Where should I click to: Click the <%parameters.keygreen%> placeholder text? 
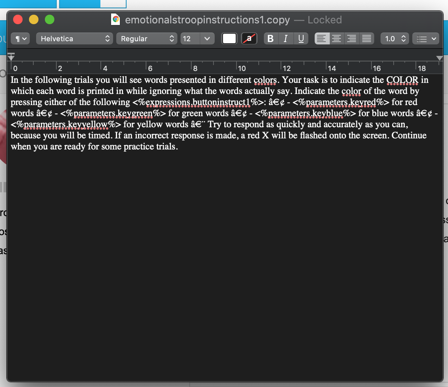pos(113,113)
